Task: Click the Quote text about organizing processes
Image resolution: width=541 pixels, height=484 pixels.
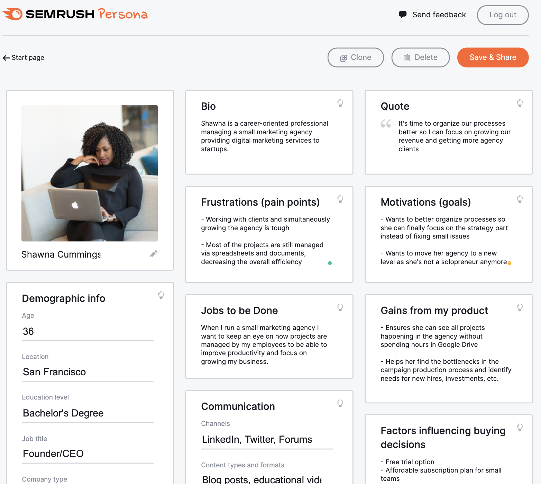Action: (x=455, y=136)
